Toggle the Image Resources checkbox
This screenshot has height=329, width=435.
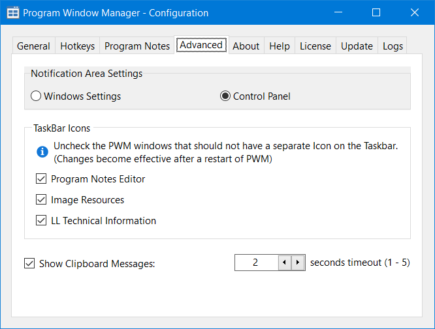click(41, 200)
